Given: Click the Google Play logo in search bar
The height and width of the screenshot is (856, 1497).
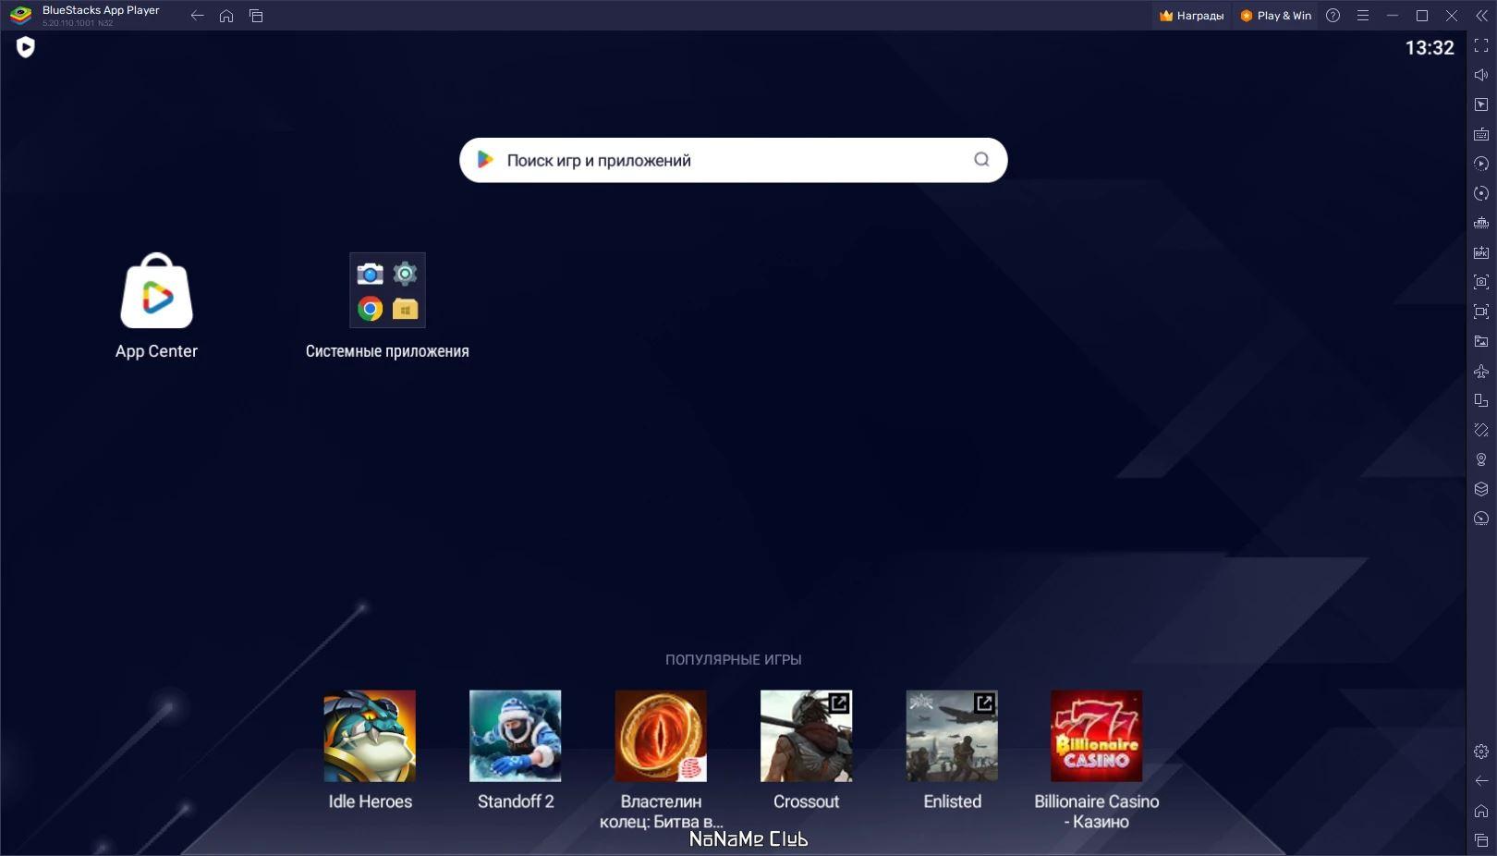Looking at the screenshot, I should click(x=485, y=160).
